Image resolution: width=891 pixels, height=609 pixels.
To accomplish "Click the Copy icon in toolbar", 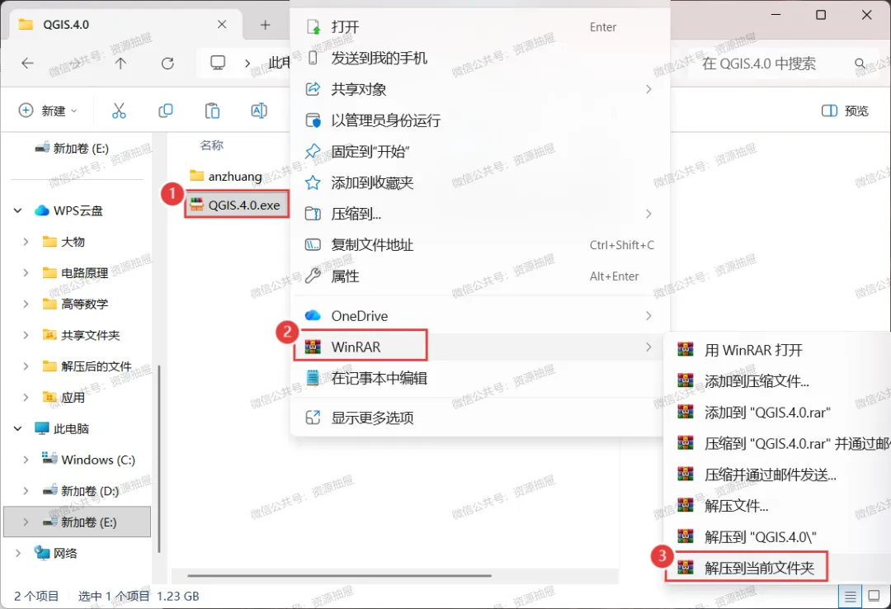I will click(x=165, y=111).
